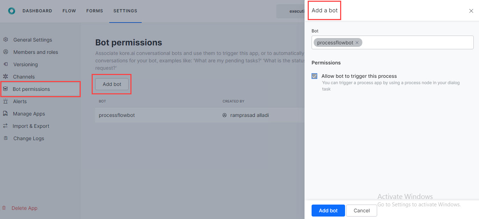Select the Bot permissions sidebar icon
Screen dimensions: 479x219
point(6,89)
